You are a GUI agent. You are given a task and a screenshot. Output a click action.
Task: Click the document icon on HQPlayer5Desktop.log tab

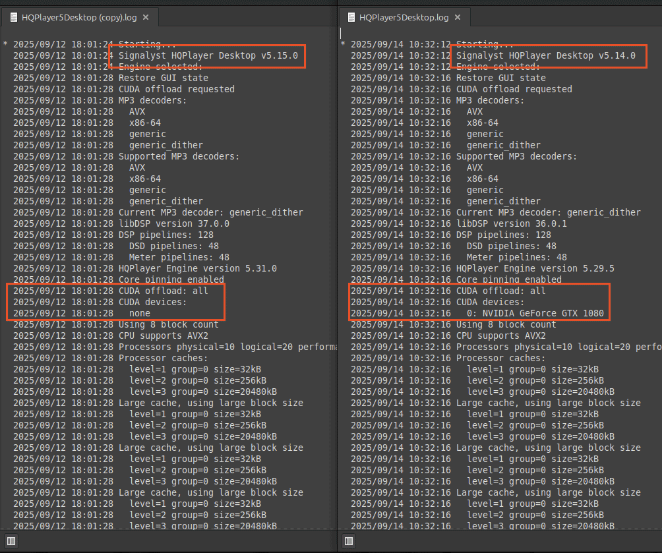pyautogui.click(x=351, y=17)
